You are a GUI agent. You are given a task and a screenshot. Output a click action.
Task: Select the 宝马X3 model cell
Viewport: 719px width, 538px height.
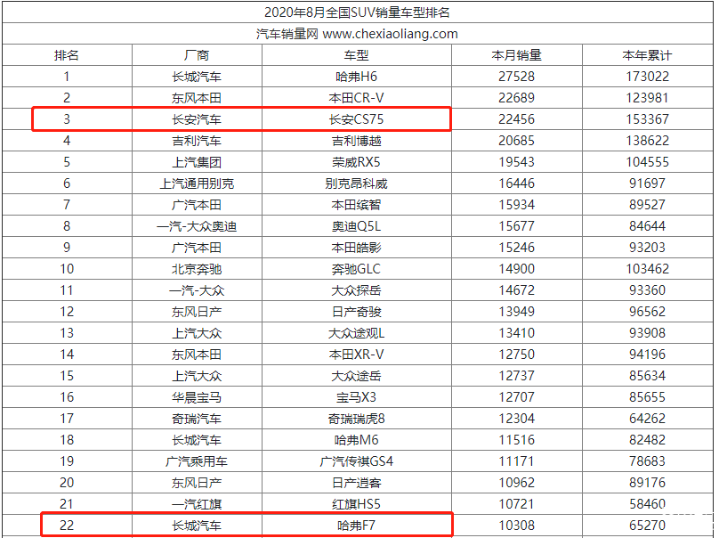(356, 397)
